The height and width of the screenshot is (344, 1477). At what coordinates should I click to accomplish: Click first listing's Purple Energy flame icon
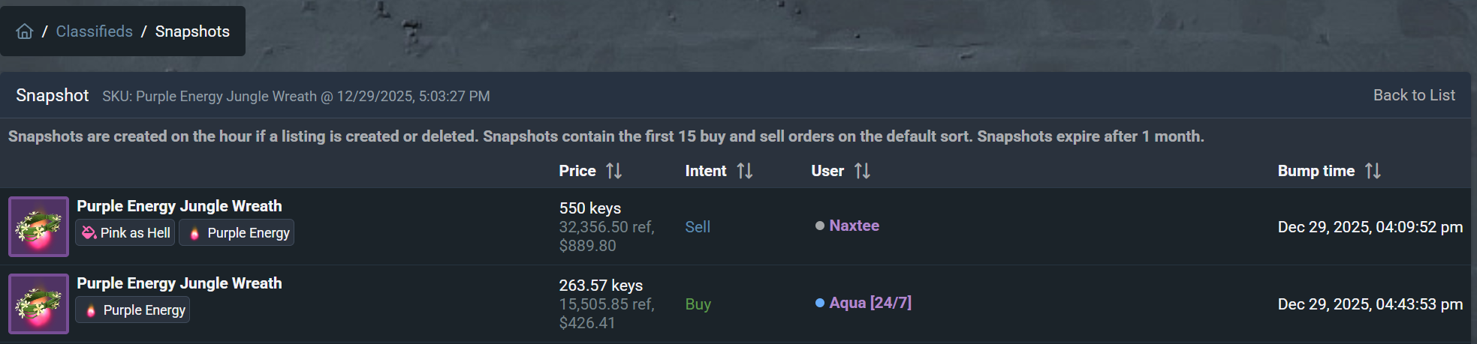point(194,233)
